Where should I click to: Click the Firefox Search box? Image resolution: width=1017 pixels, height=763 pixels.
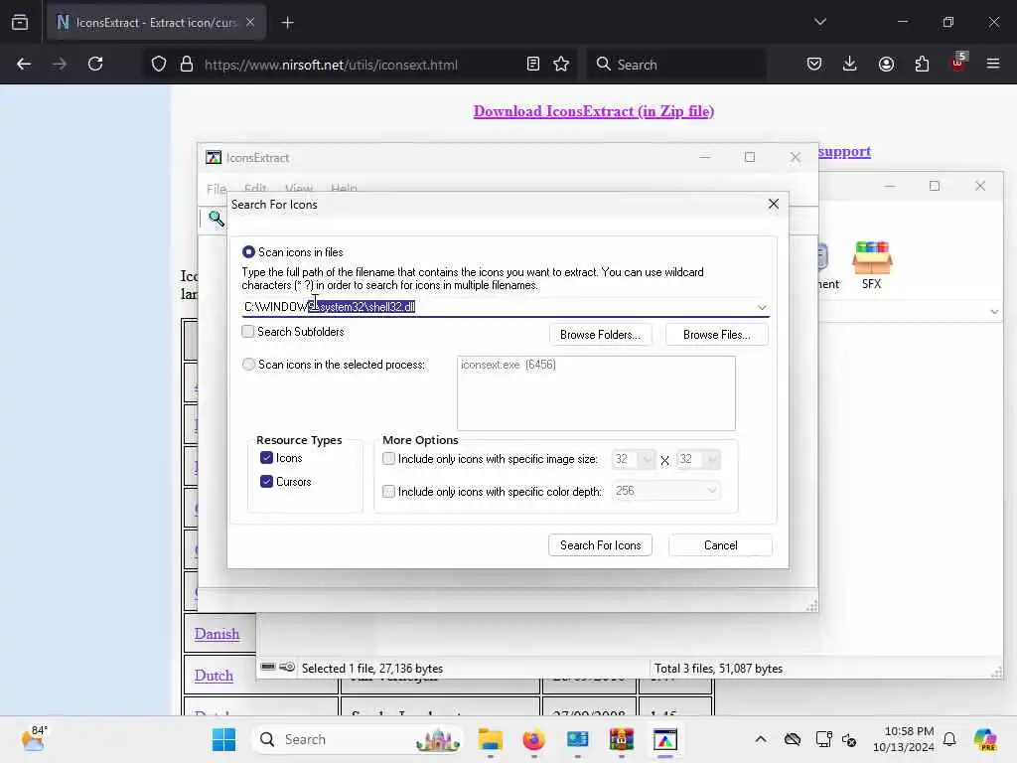[x=677, y=65]
